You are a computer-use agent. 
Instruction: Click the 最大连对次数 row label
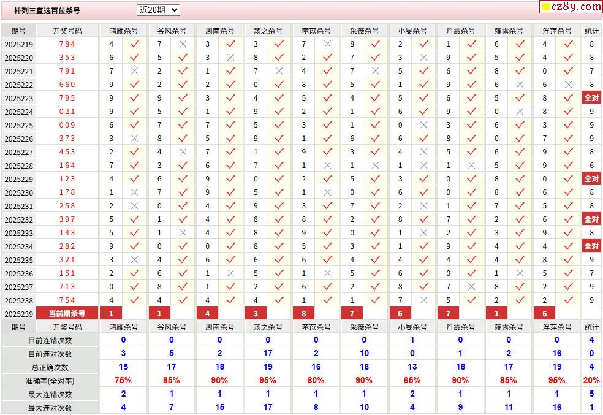(50, 408)
